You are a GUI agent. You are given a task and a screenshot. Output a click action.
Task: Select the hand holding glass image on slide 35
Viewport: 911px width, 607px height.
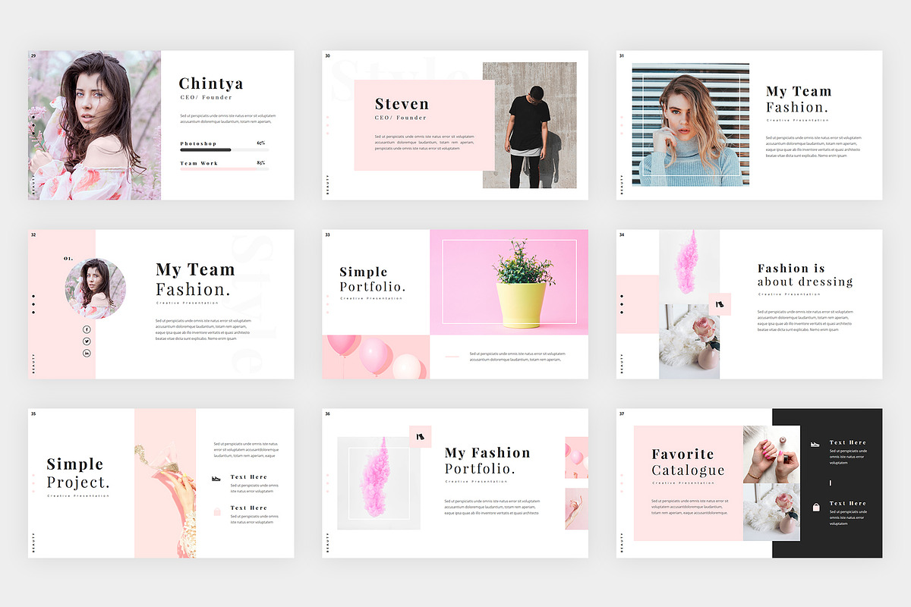pos(165,483)
